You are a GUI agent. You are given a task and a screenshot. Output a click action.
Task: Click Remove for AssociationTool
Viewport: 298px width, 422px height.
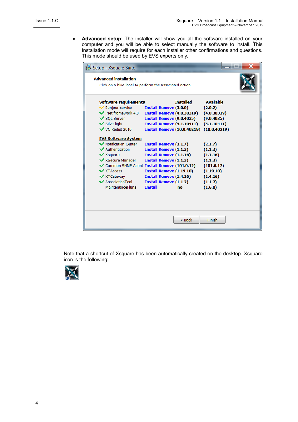point(166,182)
